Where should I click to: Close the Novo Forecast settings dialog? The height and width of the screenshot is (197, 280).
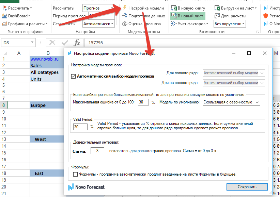(x=265, y=53)
